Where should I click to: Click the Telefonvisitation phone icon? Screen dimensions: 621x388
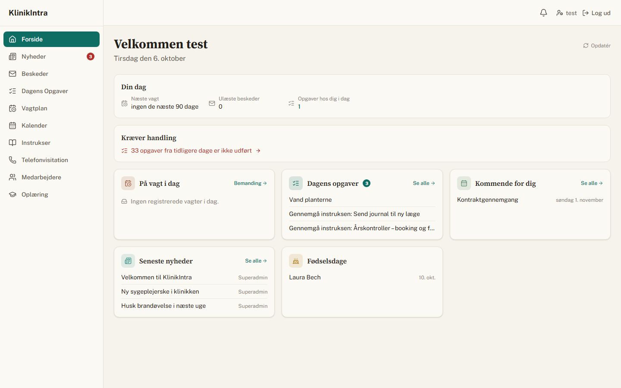point(13,160)
